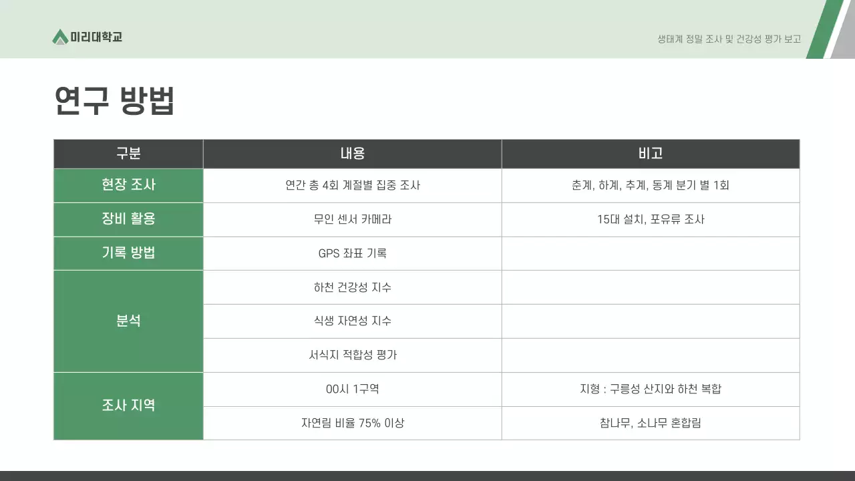Click the 참나무, 소나무 혼합림 cell
This screenshot has height=481, width=855.
tap(650, 423)
